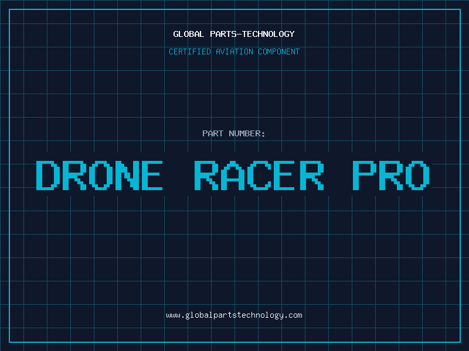Open the www.globalpartstechnology.com link
Image resolution: width=469 pixels, height=351 pixels.
pyautogui.click(x=234, y=315)
